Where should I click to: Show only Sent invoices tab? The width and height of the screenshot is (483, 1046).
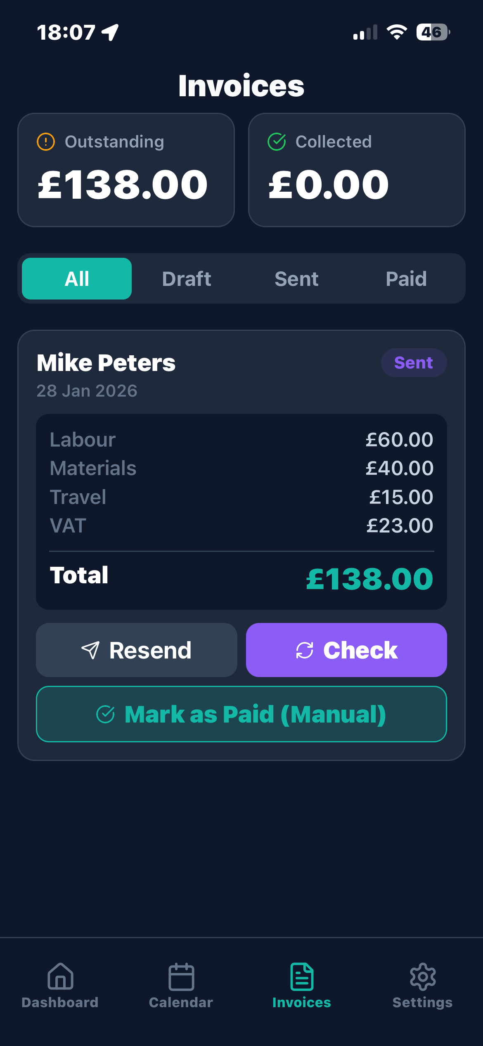296,279
